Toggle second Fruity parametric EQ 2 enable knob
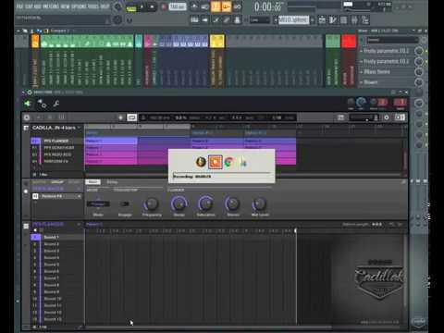444x333 pixels. [x=419, y=62]
